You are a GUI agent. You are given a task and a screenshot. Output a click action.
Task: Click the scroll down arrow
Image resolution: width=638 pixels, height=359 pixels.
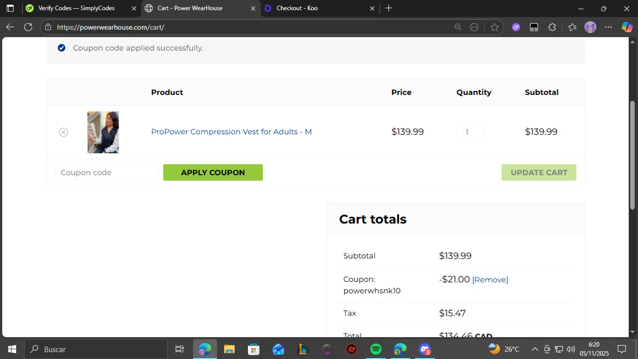pyautogui.click(x=632, y=332)
